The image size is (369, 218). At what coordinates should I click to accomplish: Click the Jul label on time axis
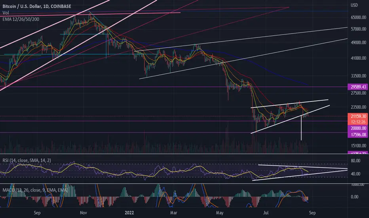(x=266, y=213)
